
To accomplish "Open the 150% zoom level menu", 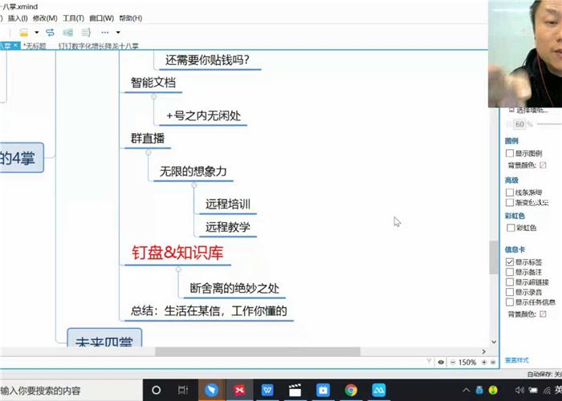I will 468,363.
